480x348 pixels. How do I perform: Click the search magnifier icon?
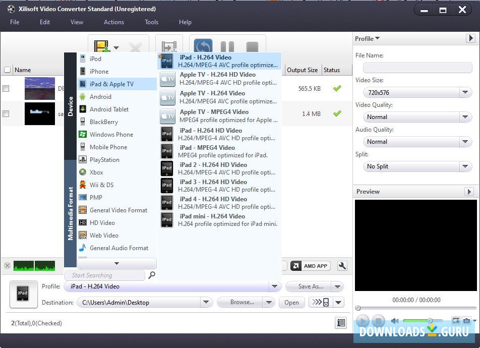click(x=152, y=275)
